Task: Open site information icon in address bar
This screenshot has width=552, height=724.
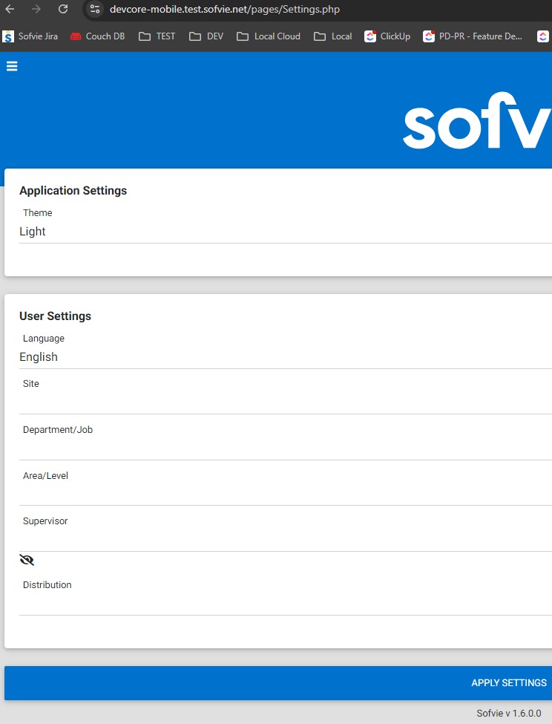Action: point(94,9)
